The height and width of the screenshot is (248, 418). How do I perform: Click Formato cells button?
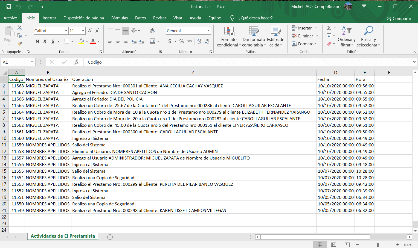304,44
